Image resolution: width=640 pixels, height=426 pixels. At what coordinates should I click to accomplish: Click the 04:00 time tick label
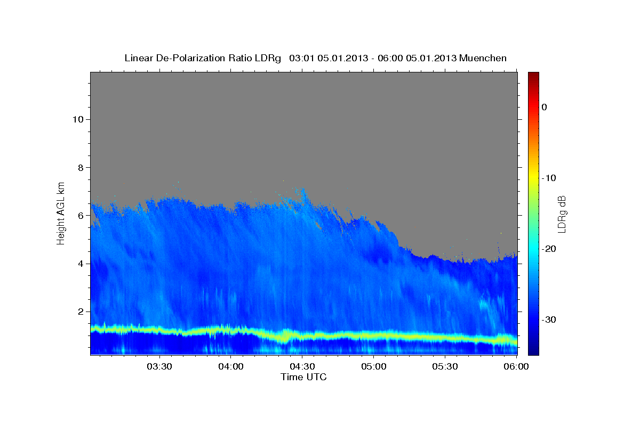(x=230, y=366)
